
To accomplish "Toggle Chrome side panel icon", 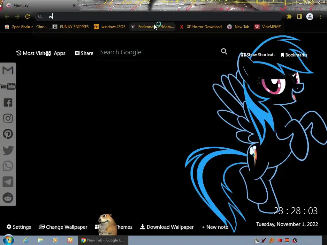I will [x=300, y=17].
